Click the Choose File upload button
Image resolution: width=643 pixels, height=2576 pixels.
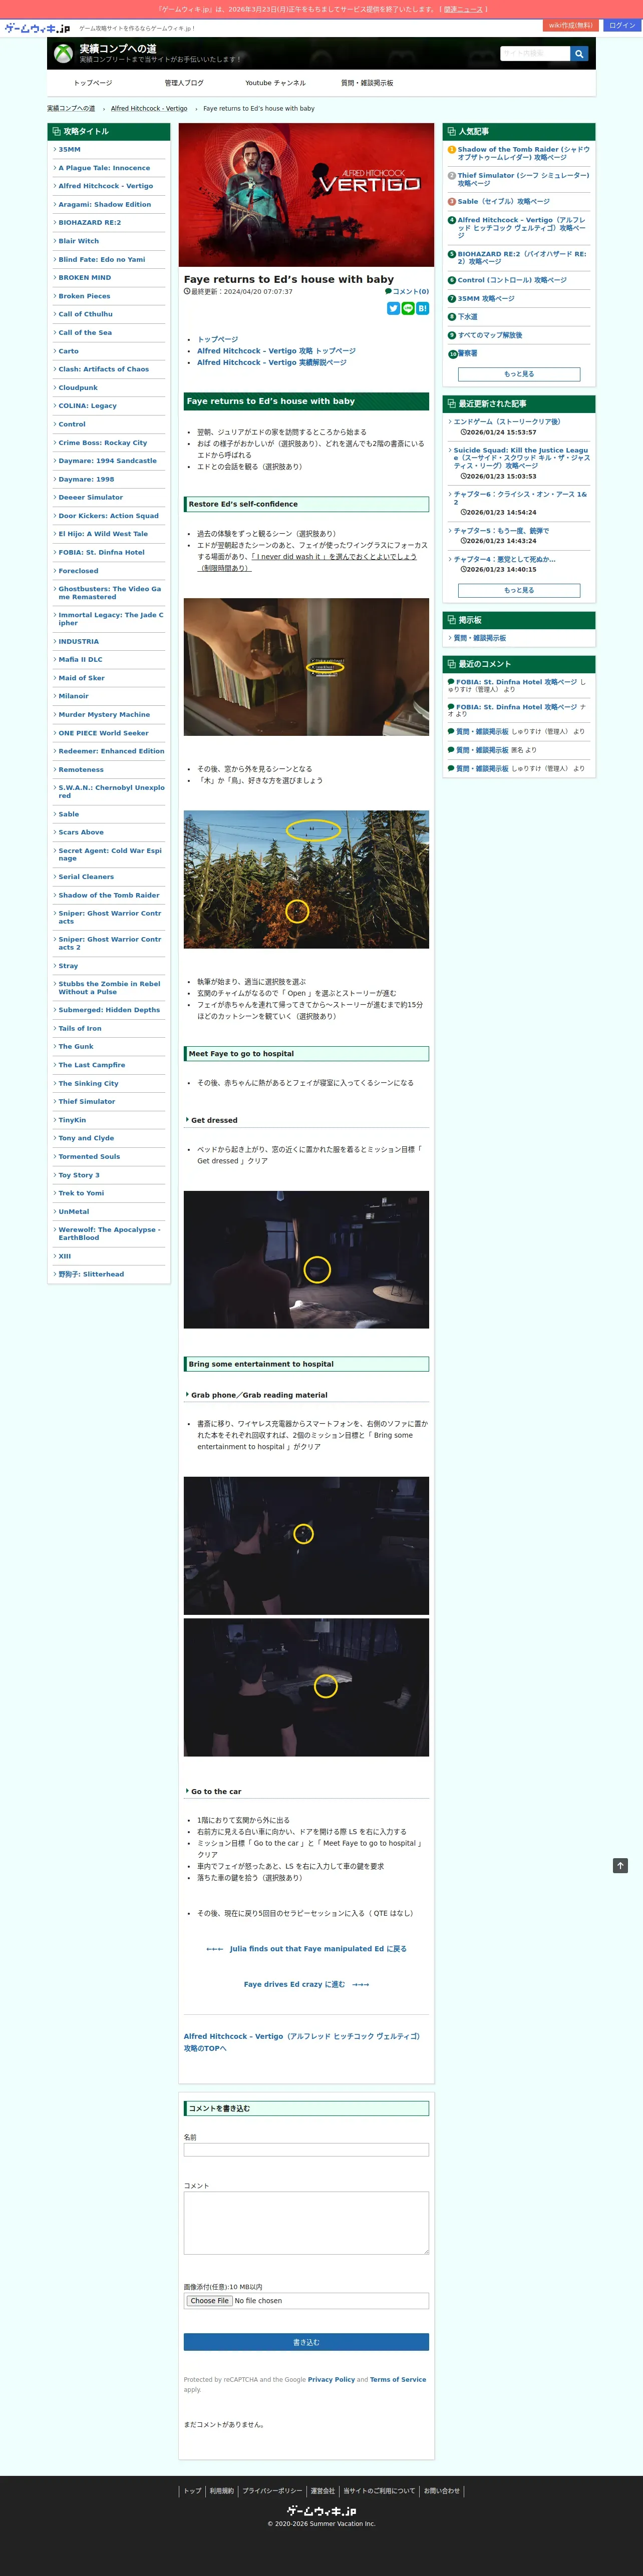[209, 2301]
